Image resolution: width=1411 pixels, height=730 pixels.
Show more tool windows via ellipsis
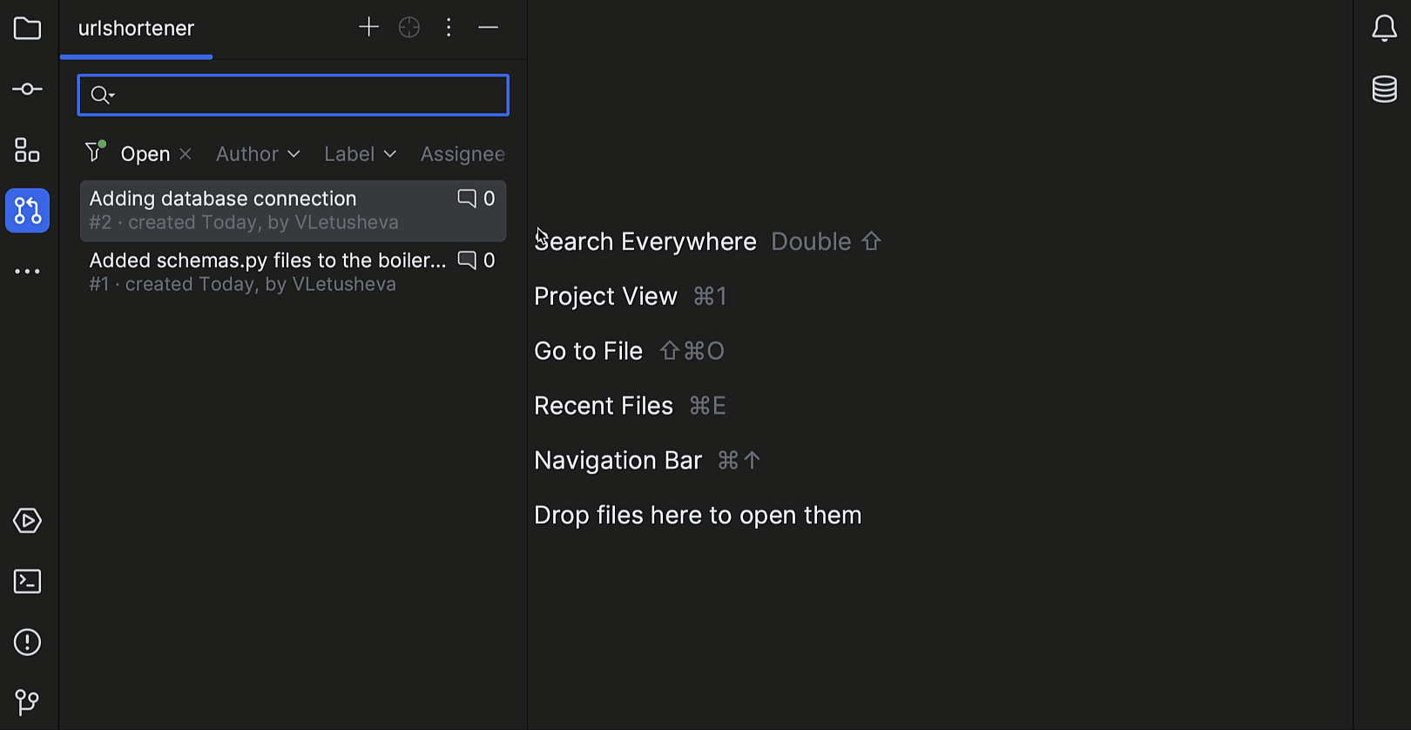click(x=27, y=272)
